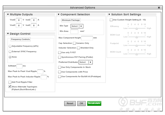The height and width of the screenshot is (115, 165).
Task: Click the green Recalculate button
Action: [94, 103]
